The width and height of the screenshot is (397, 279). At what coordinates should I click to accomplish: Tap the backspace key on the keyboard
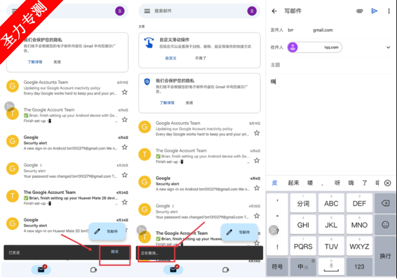point(385,203)
